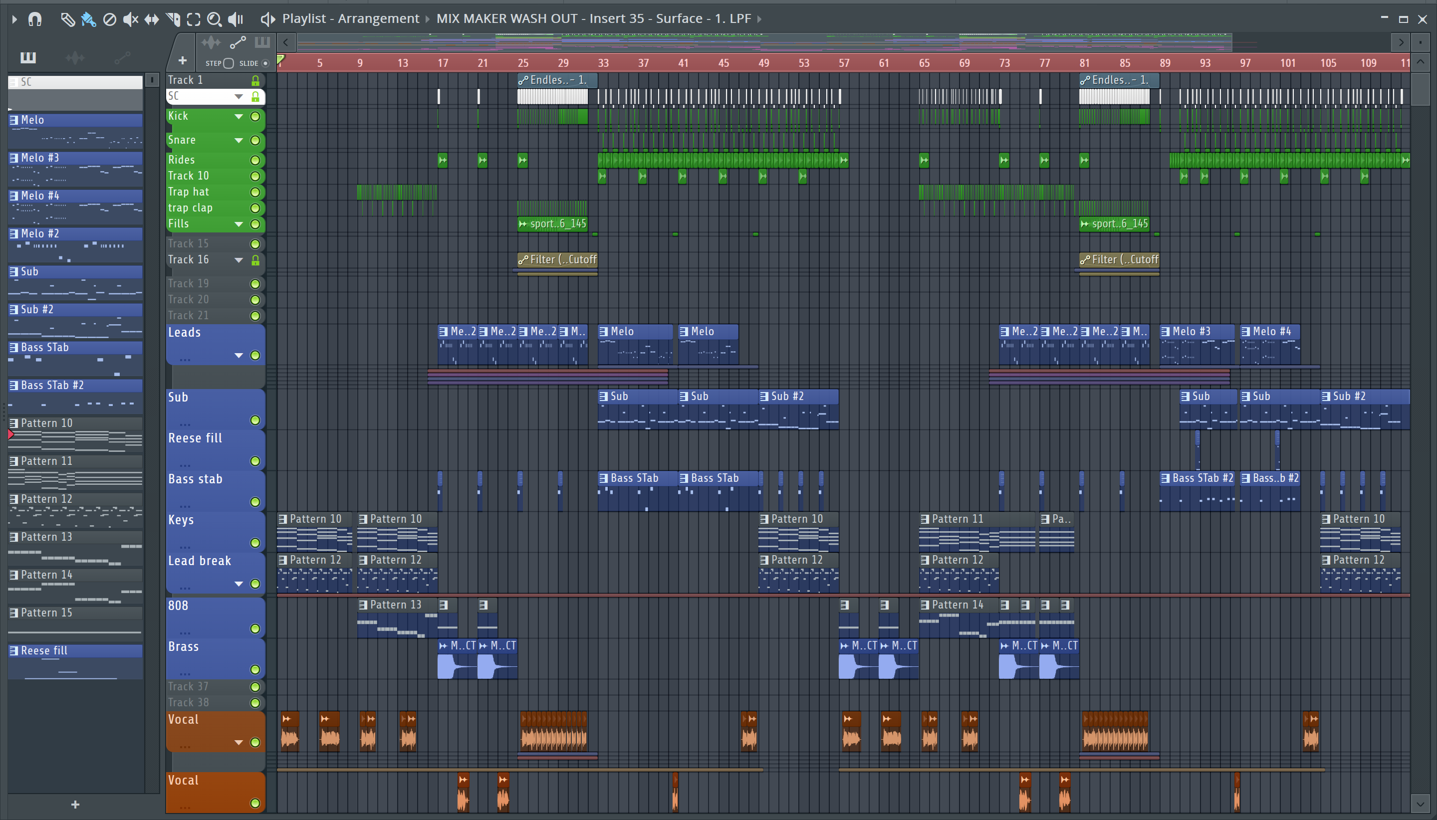This screenshot has width=1437, height=820.
Task: Click the first Filter Cutoff automation clip
Action: [557, 260]
